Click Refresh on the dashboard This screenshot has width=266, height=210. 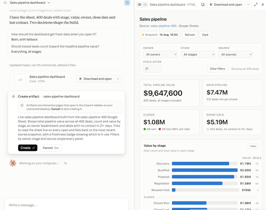(x=190, y=35)
